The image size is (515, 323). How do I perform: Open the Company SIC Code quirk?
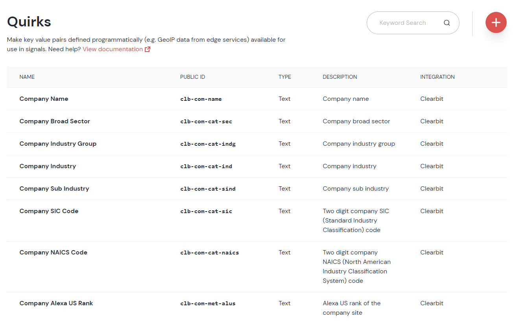[x=49, y=211]
